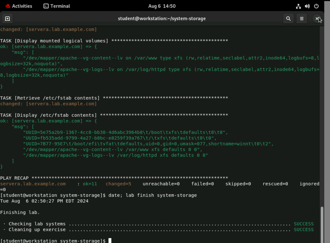Click the Red Hat logo beside Activities
This screenshot has height=243, width=330.
[x=8, y=6]
